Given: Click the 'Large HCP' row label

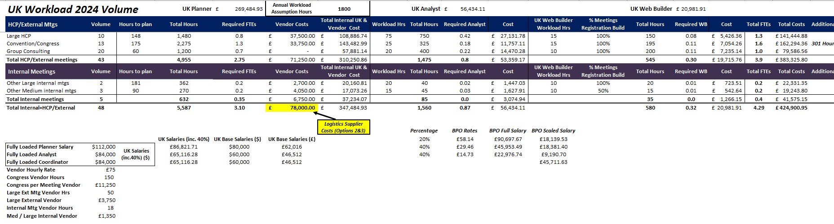Looking at the screenshot, I should point(19,36).
